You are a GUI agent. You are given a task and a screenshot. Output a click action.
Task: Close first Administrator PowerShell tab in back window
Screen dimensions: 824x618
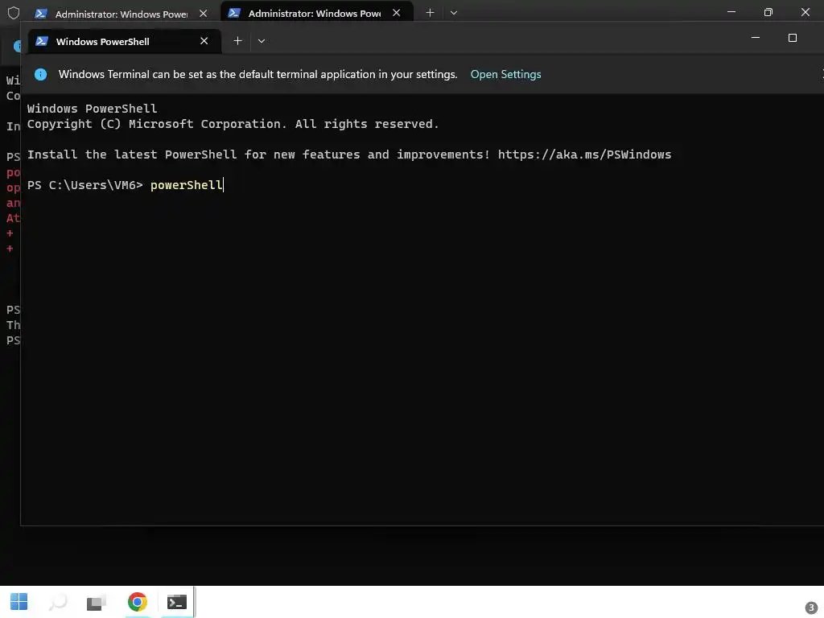click(204, 14)
